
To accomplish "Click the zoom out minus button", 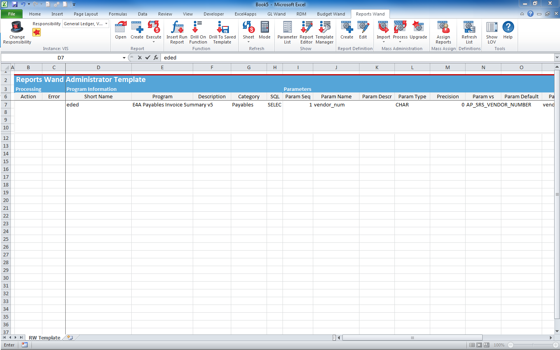I will pos(511,345).
